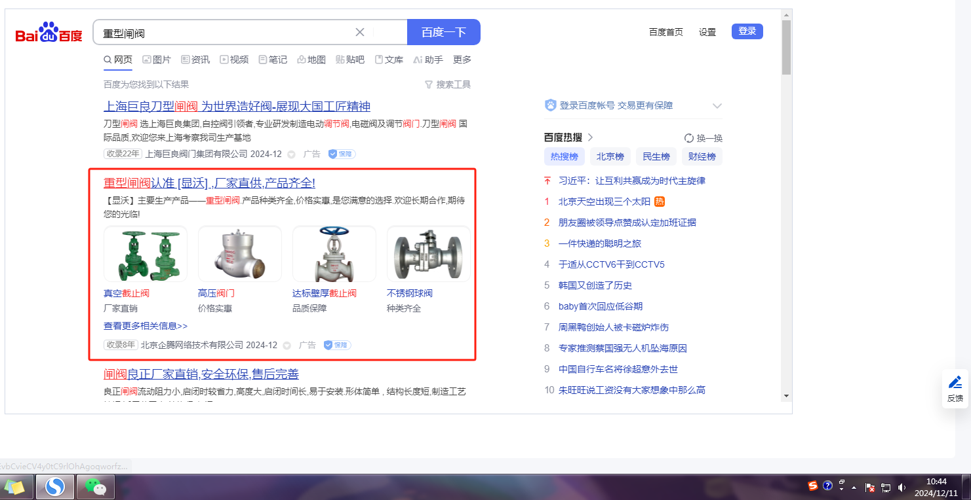Screen dimensions: 971x500
Task: Click the volume speaker tray icon
Action: coord(902,487)
